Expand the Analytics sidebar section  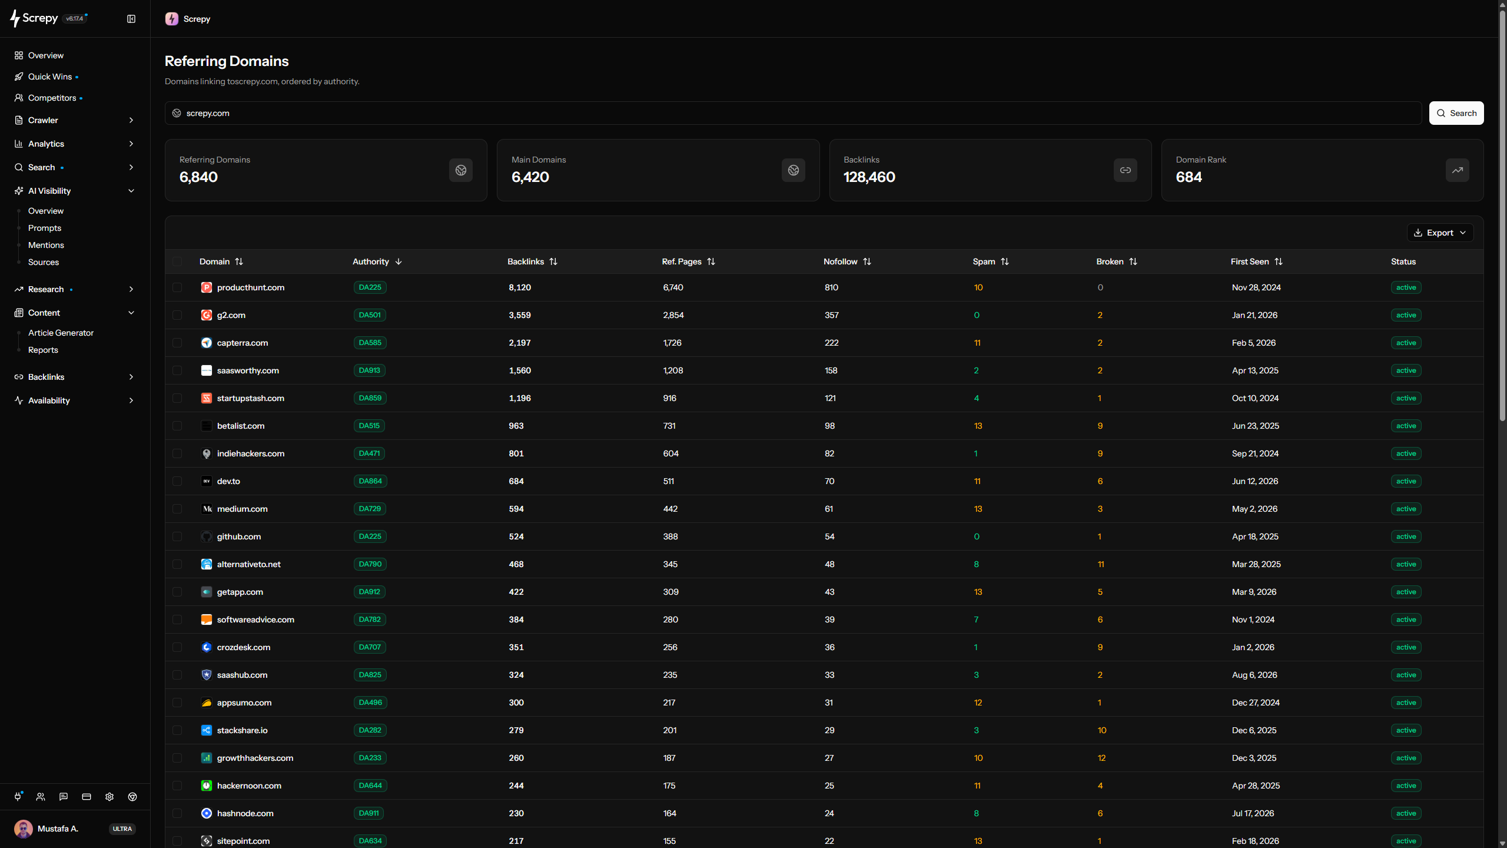75,144
